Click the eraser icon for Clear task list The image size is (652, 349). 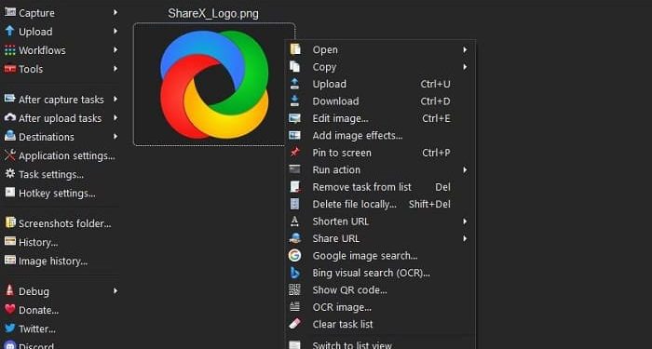(295, 324)
